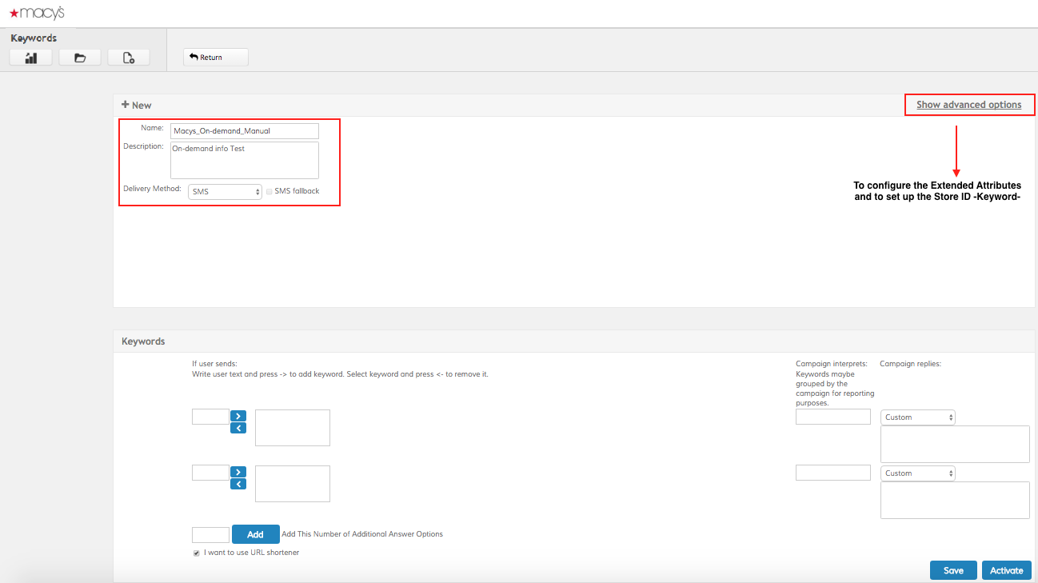This screenshot has height=583, width=1038.
Task: Click the new document icon button
Action: click(128, 58)
